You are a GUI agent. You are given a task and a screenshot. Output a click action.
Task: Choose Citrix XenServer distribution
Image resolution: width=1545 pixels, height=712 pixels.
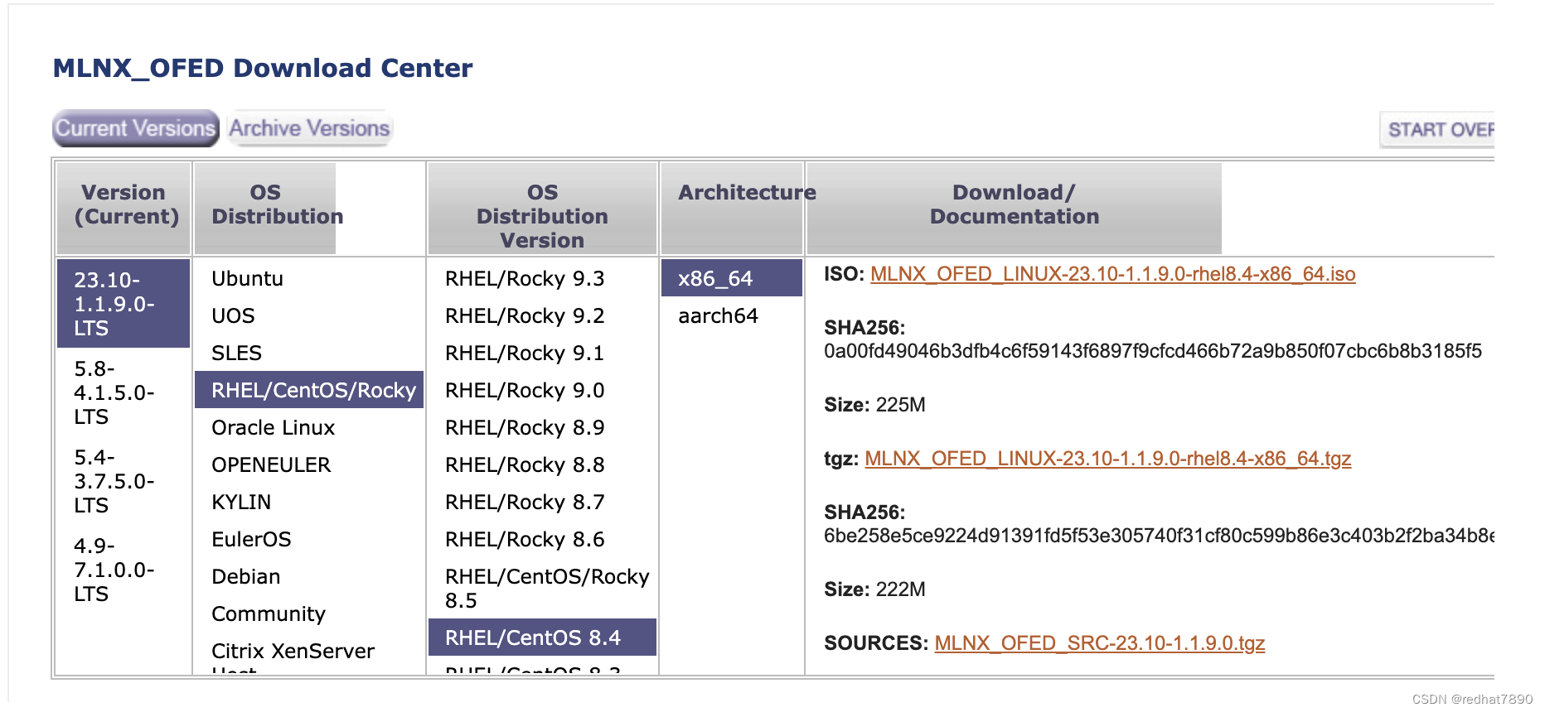tap(309, 654)
